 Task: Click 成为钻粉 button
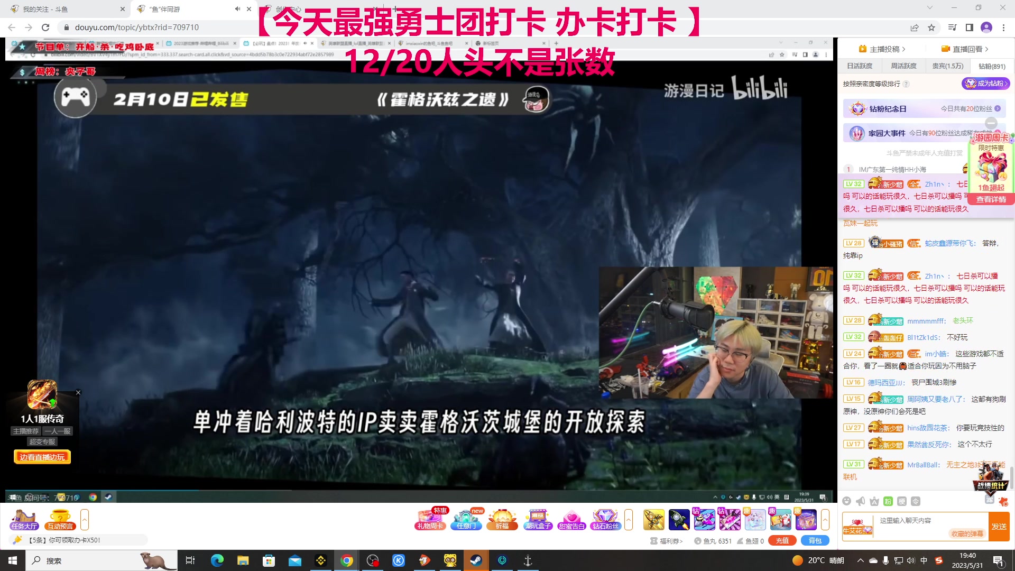click(985, 84)
